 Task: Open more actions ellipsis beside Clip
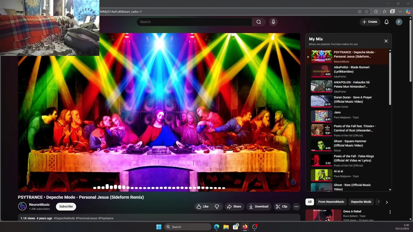[296, 207]
